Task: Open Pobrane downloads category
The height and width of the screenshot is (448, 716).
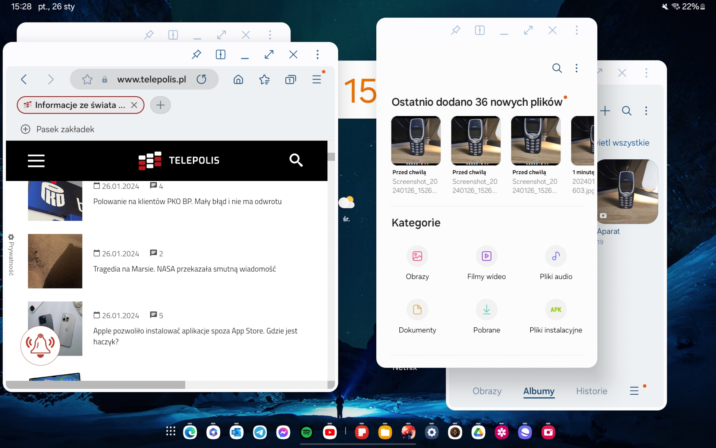Action: pos(486,310)
